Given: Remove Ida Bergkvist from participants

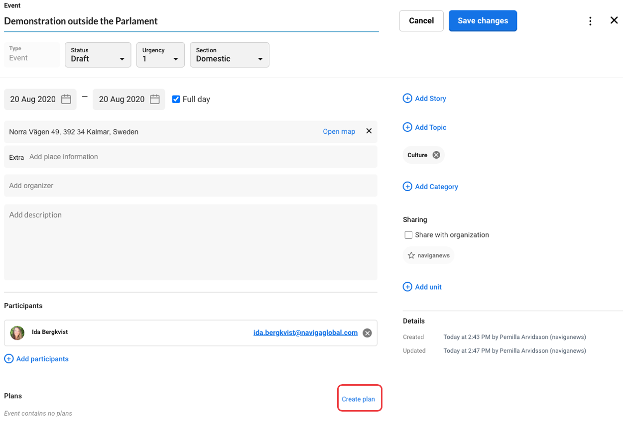Looking at the screenshot, I should pyautogui.click(x=367, y=332).
